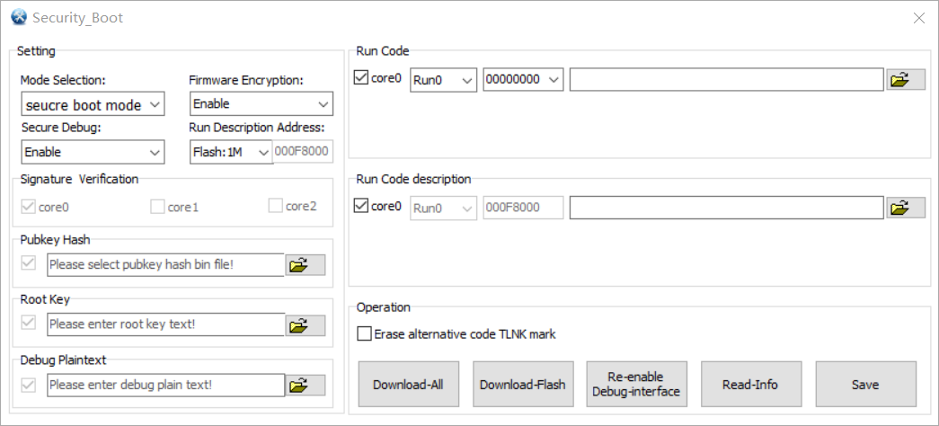
Task: Click the Run Code file path field
Action: coord(726,80)
